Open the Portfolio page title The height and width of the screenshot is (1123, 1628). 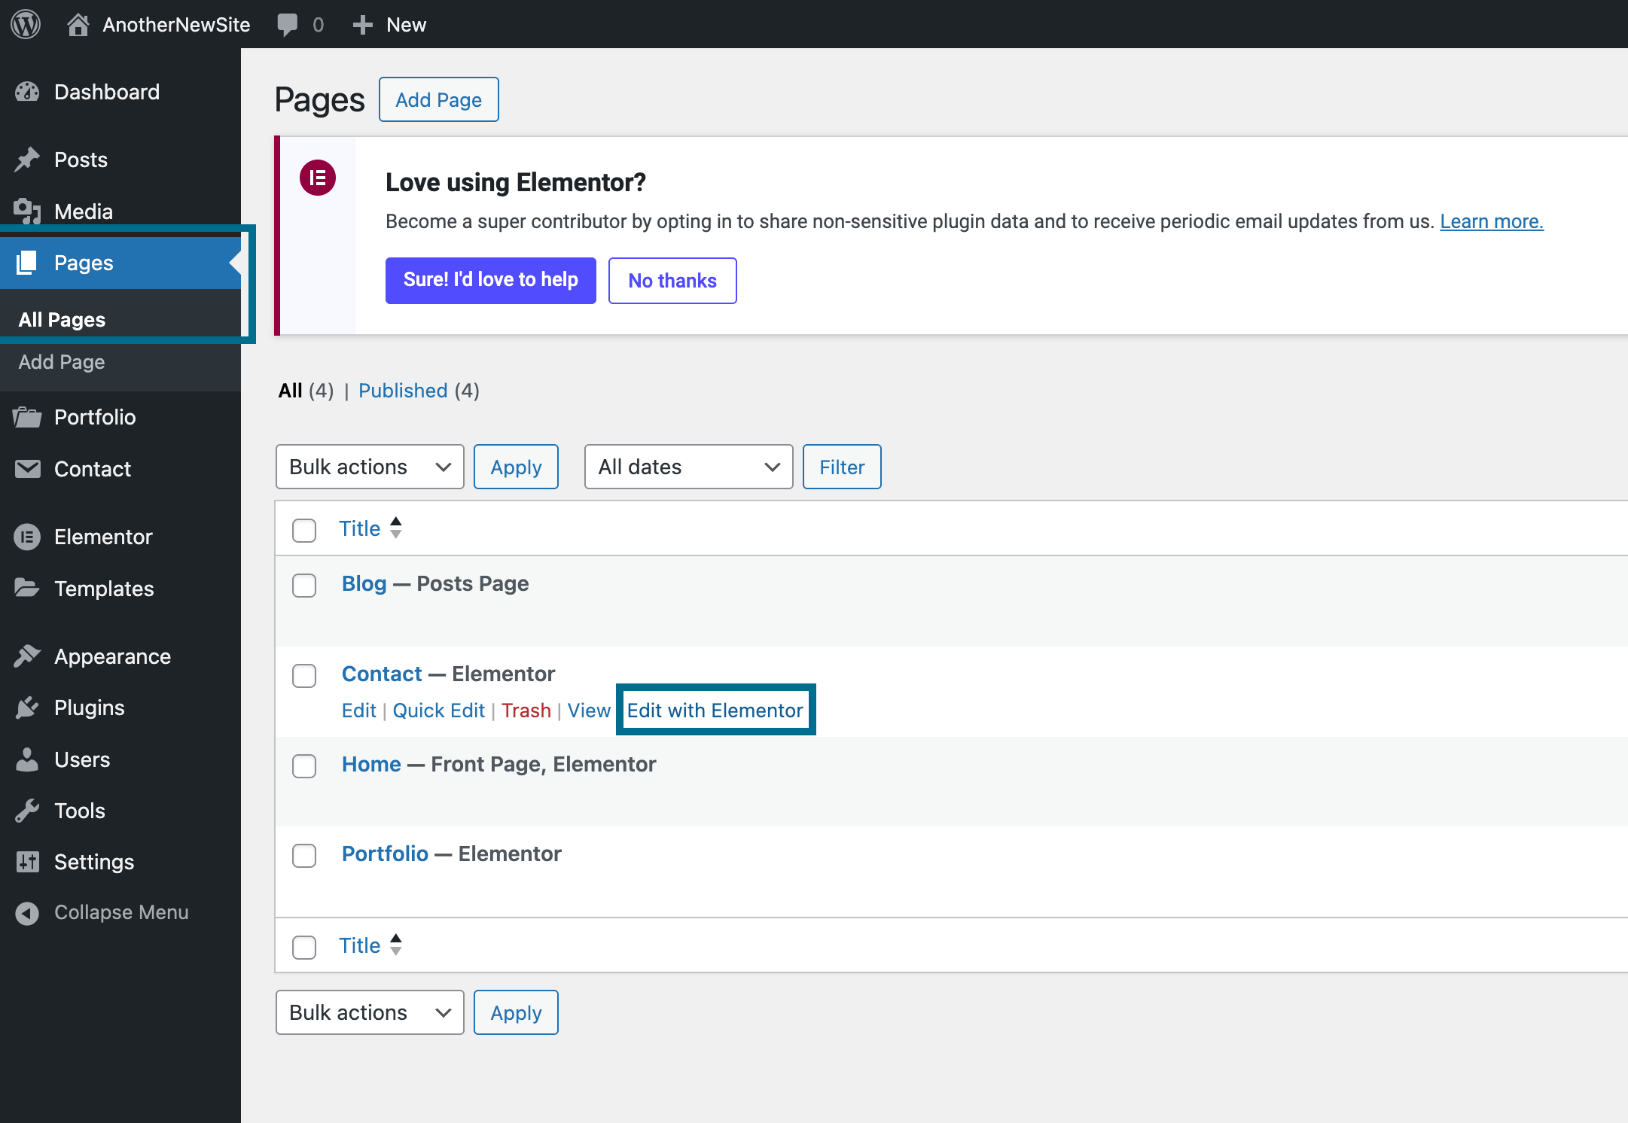[x=385, y=854]
